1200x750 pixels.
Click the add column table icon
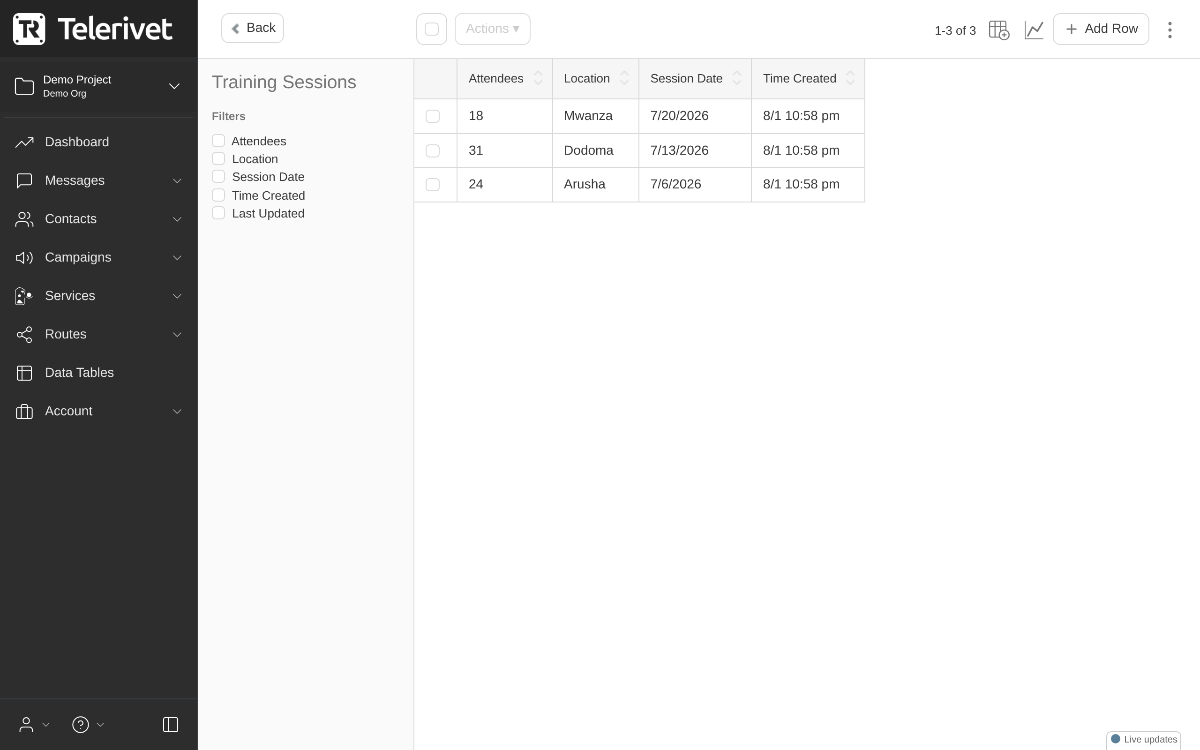(999, 30)
